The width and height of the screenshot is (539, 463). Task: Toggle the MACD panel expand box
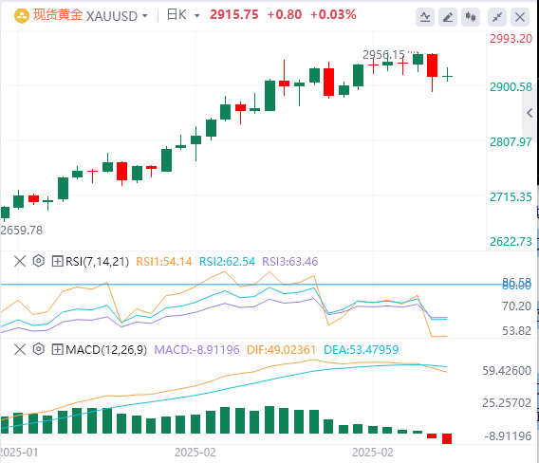57,350
